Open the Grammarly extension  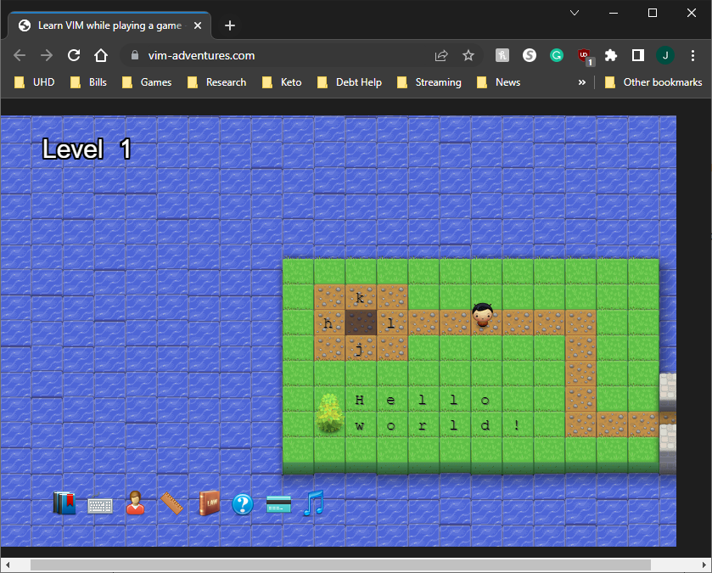pyautogui.click(x=557, y=55)
